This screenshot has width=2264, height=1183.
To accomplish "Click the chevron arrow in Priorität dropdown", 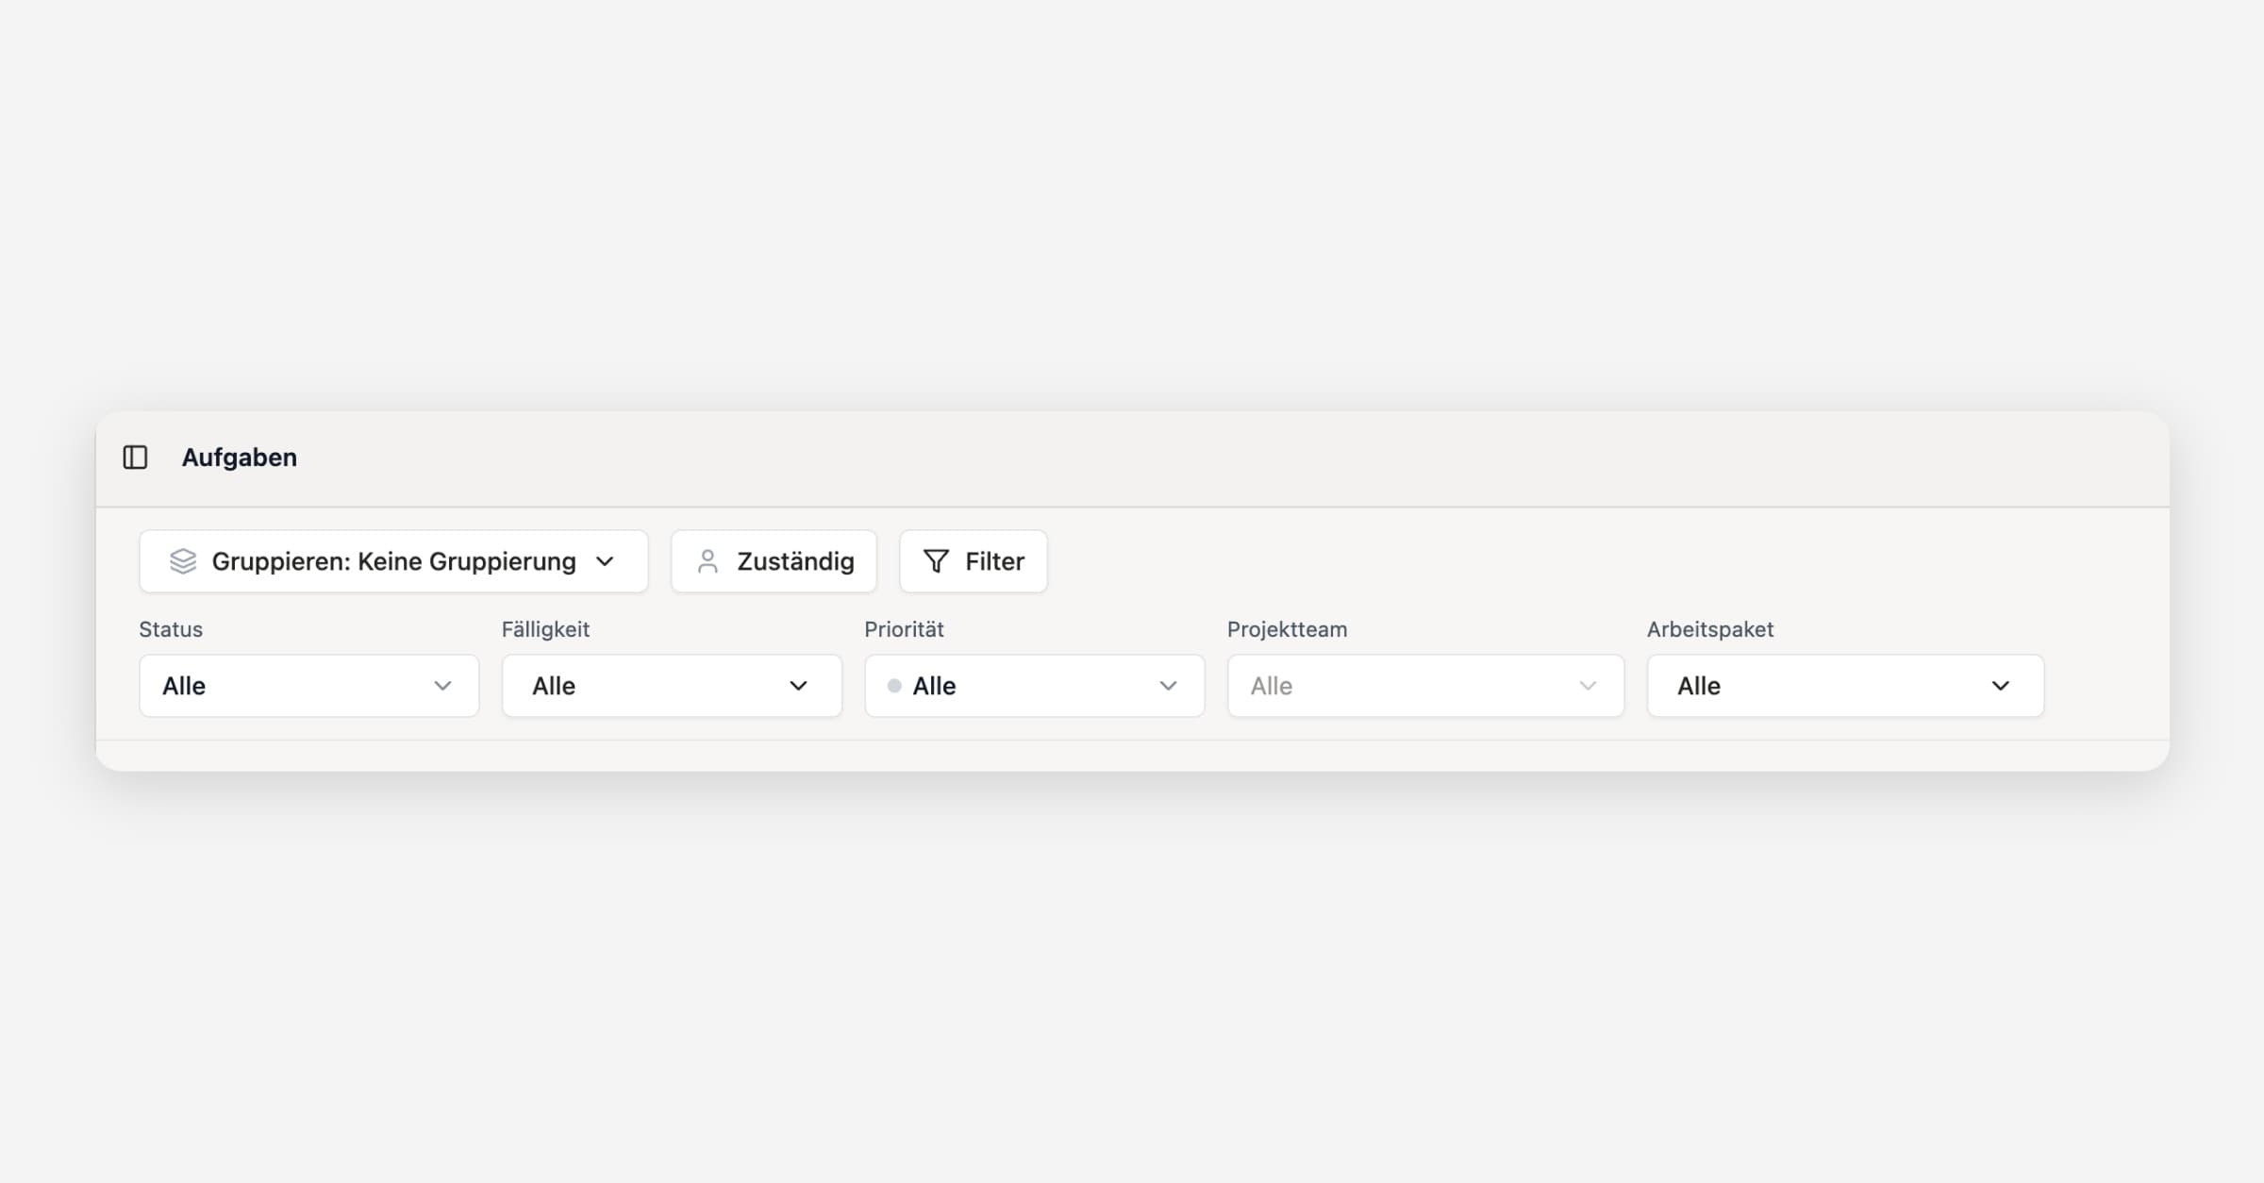I will [x=1168, y=686].
